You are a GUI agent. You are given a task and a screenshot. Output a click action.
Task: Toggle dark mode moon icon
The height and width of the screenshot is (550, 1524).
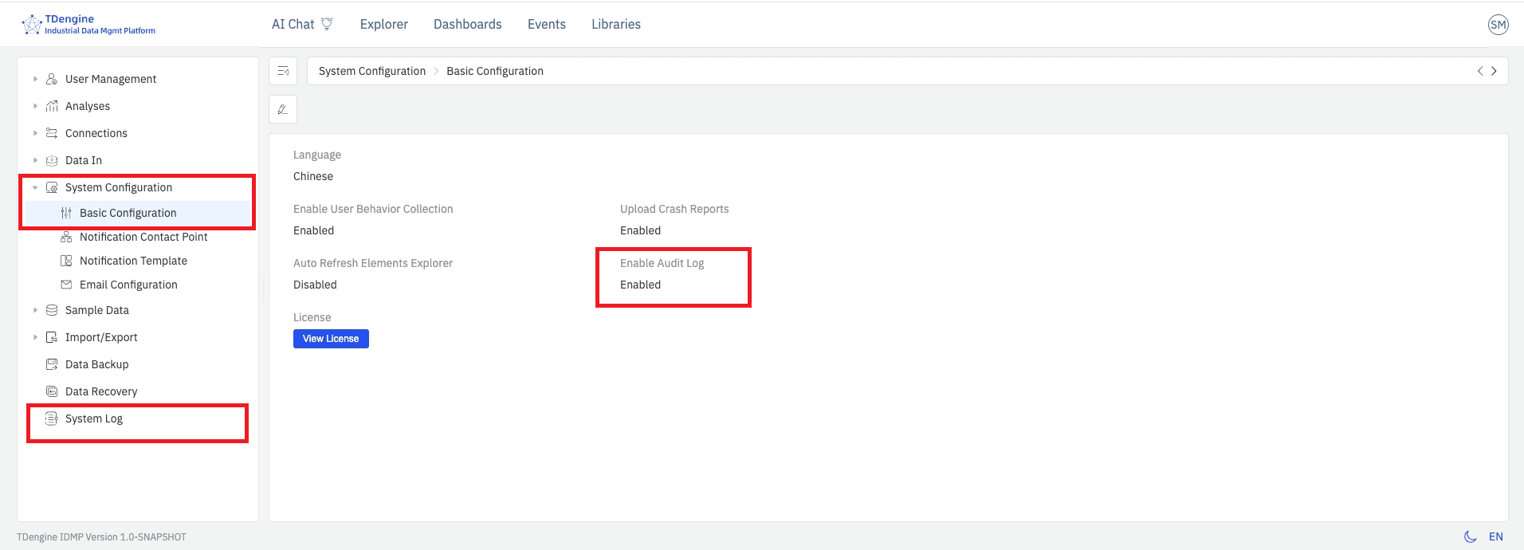click(x=1470, y=536)
